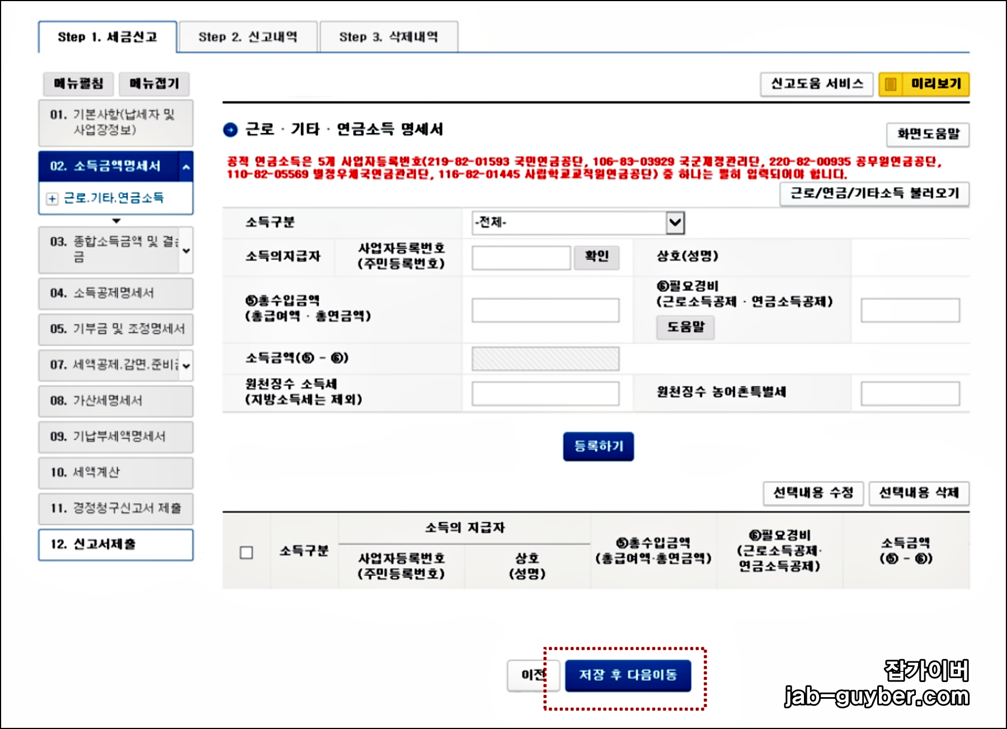Open menu 03. 종합소득금액 및 결손금

tap(109, 249)
